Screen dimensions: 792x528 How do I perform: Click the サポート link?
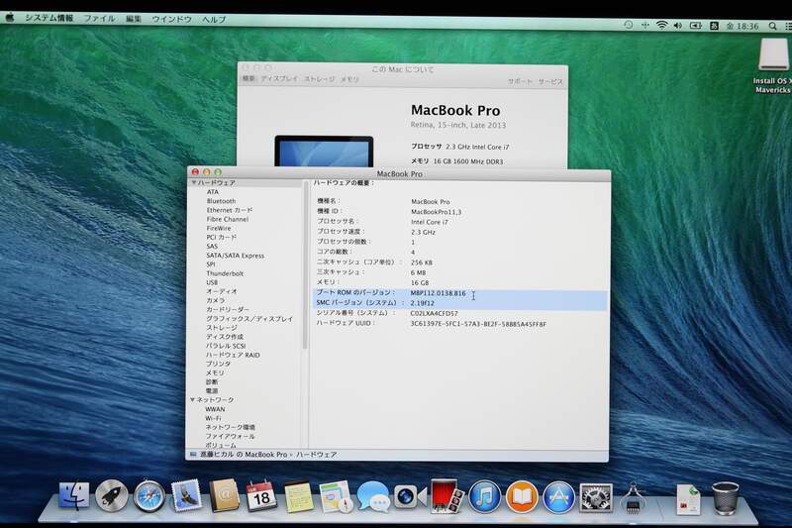coord(520,80)
